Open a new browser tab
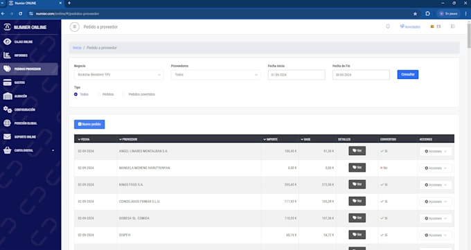Viewport: 471px width, 250px height. (69, 3)
